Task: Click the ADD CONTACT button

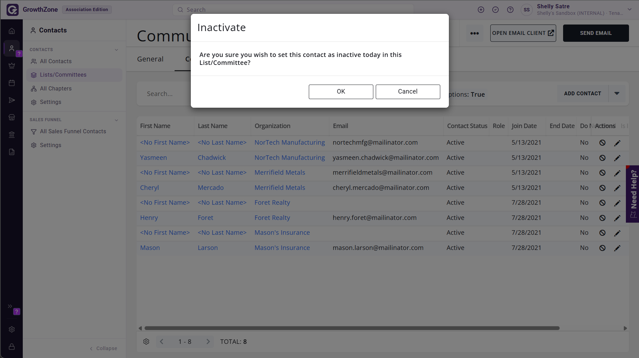Action: coord(582,94)
